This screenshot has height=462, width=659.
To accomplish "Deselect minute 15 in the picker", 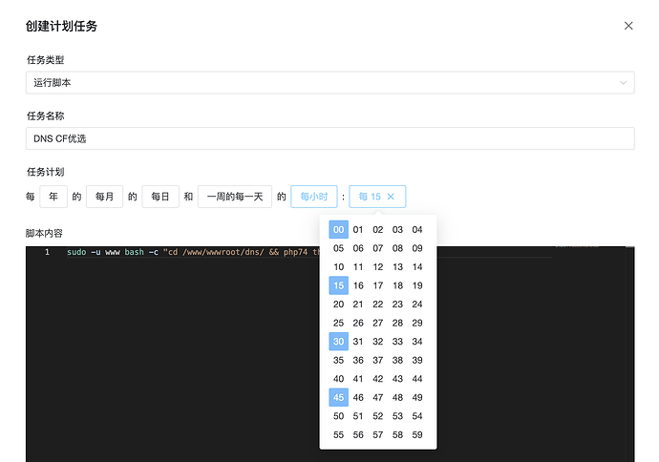I will click(x=339, y=285).
